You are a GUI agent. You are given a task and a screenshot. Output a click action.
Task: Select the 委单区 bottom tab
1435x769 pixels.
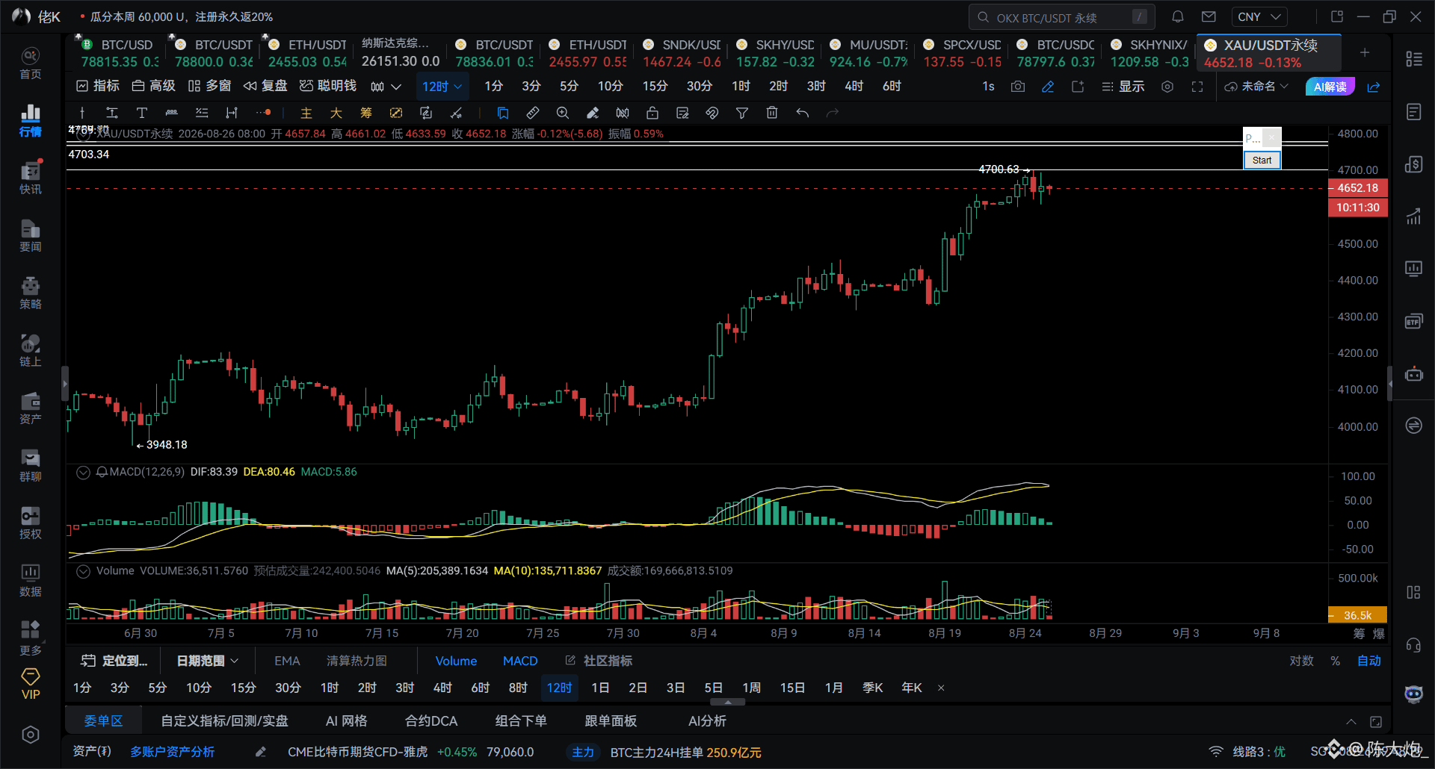[x=103, y=721]
